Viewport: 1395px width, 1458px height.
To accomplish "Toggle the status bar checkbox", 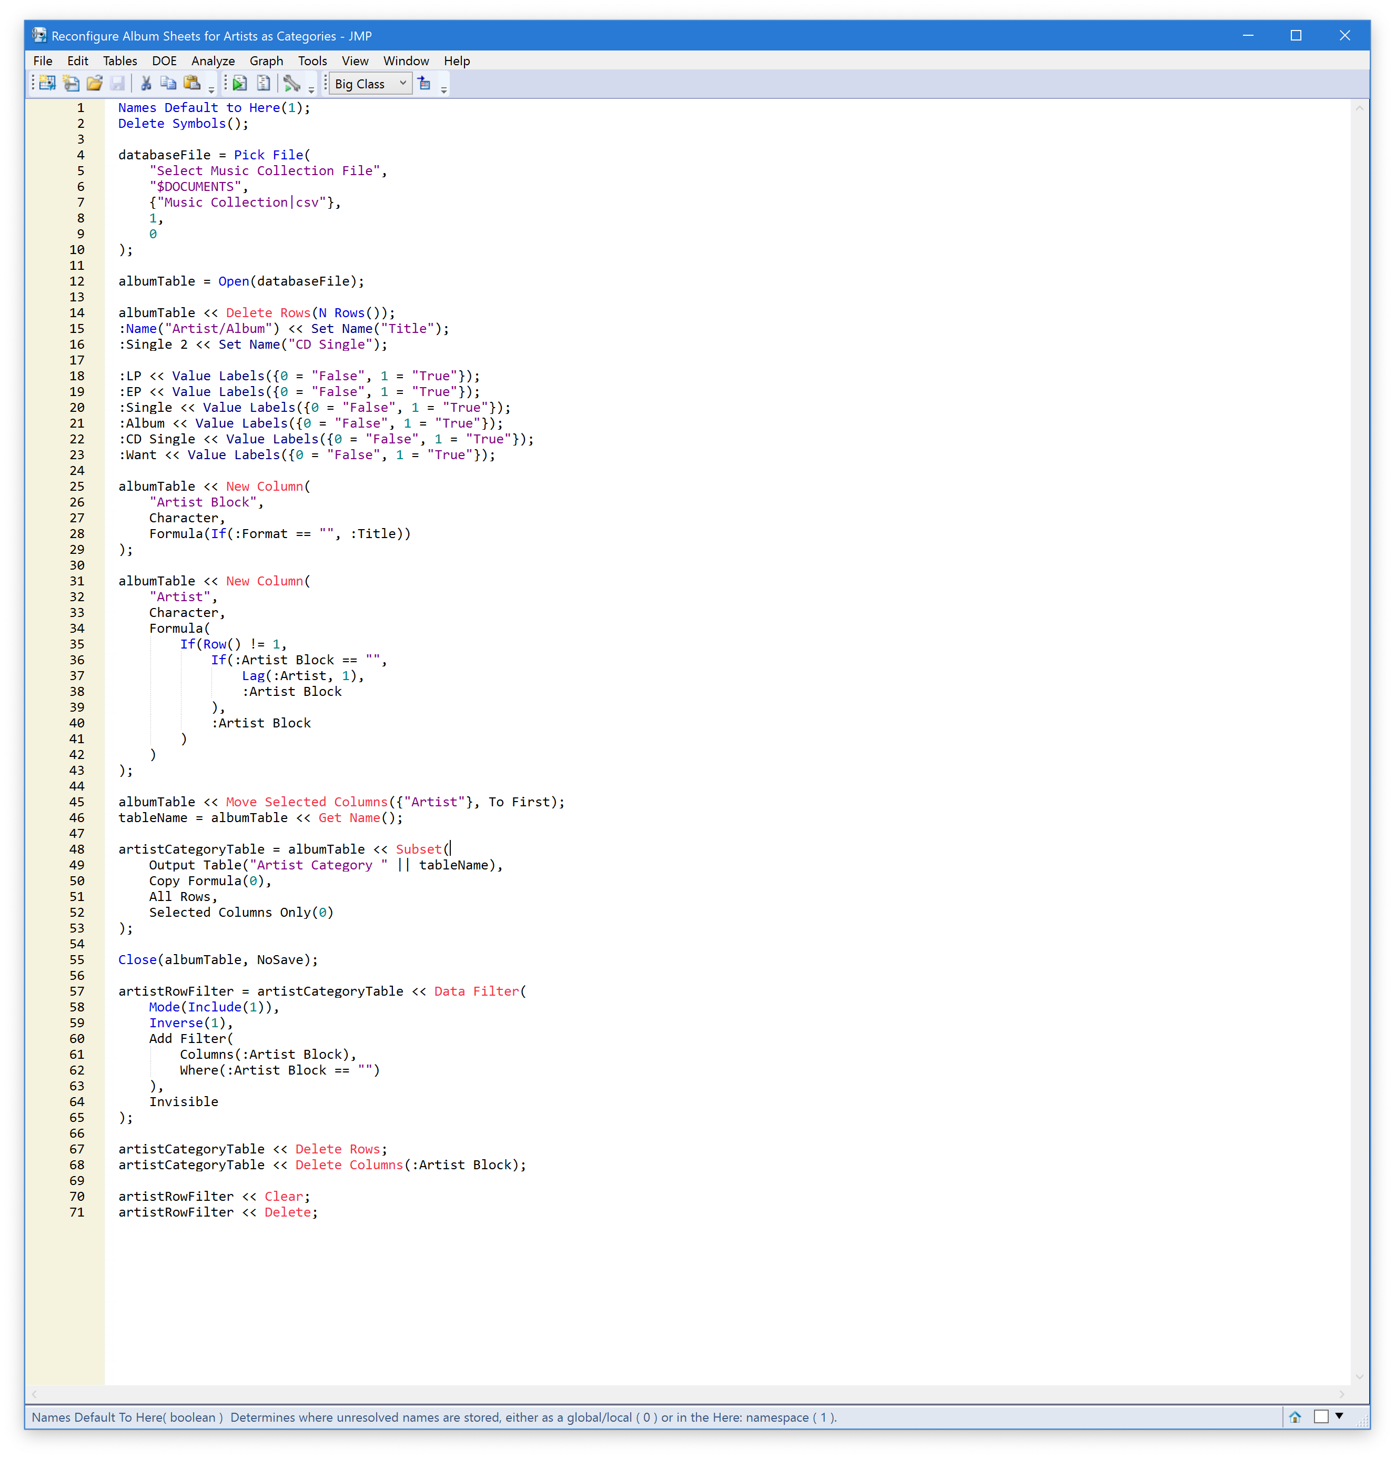I will point(1321,1416).
